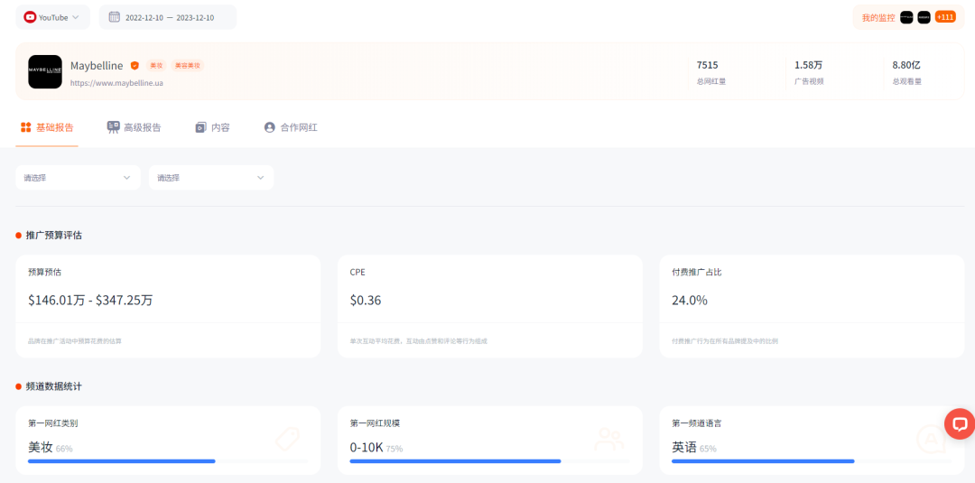Viewport: 975px width, 483px height.
Task: Click the tag icon in 第一网红类别 card
Action: click(x=287, y=439)
